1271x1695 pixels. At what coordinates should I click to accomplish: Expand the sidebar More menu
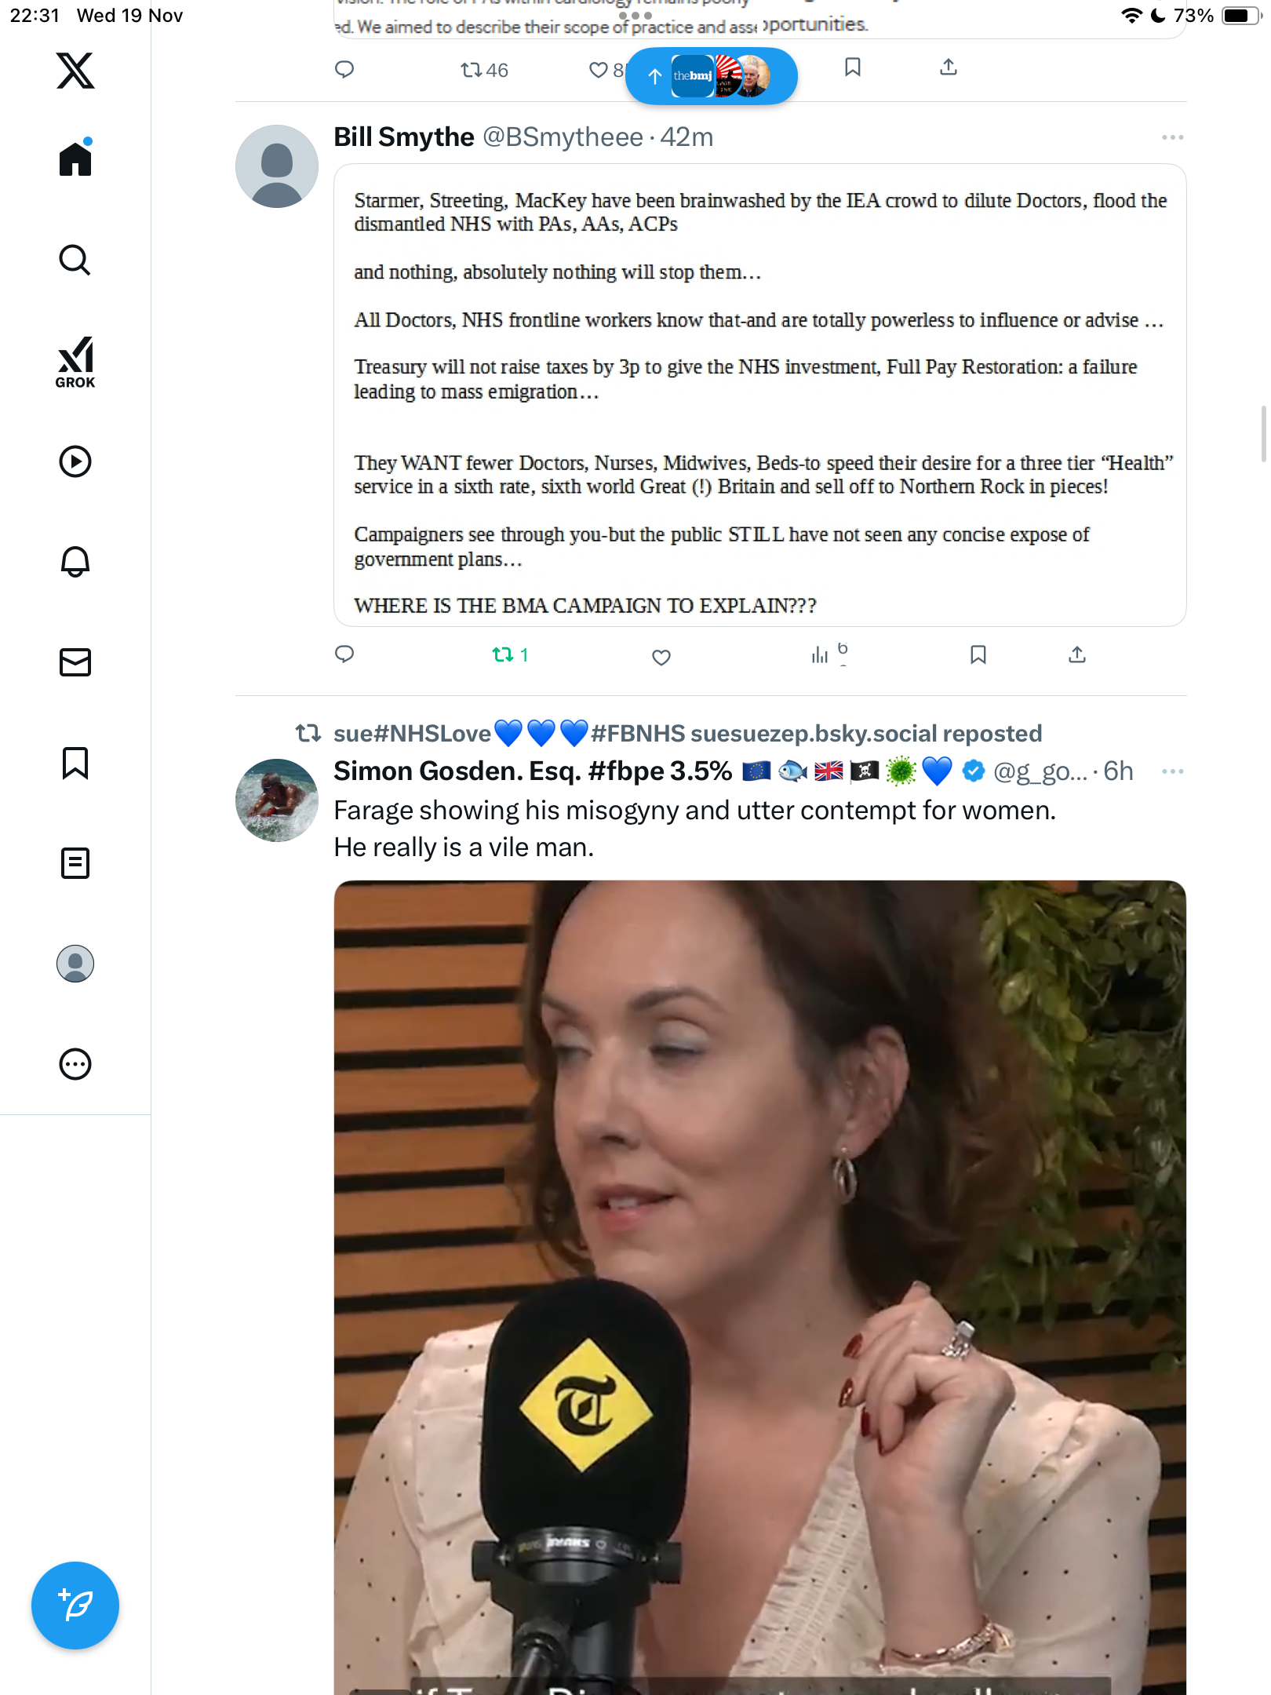click(x=75, y=1064)
